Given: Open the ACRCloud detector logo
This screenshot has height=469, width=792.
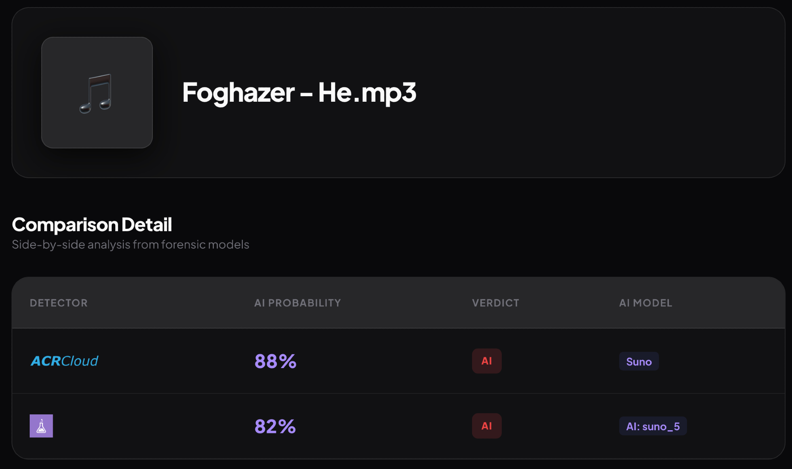Looking at the screenshot, I should 65,361.
